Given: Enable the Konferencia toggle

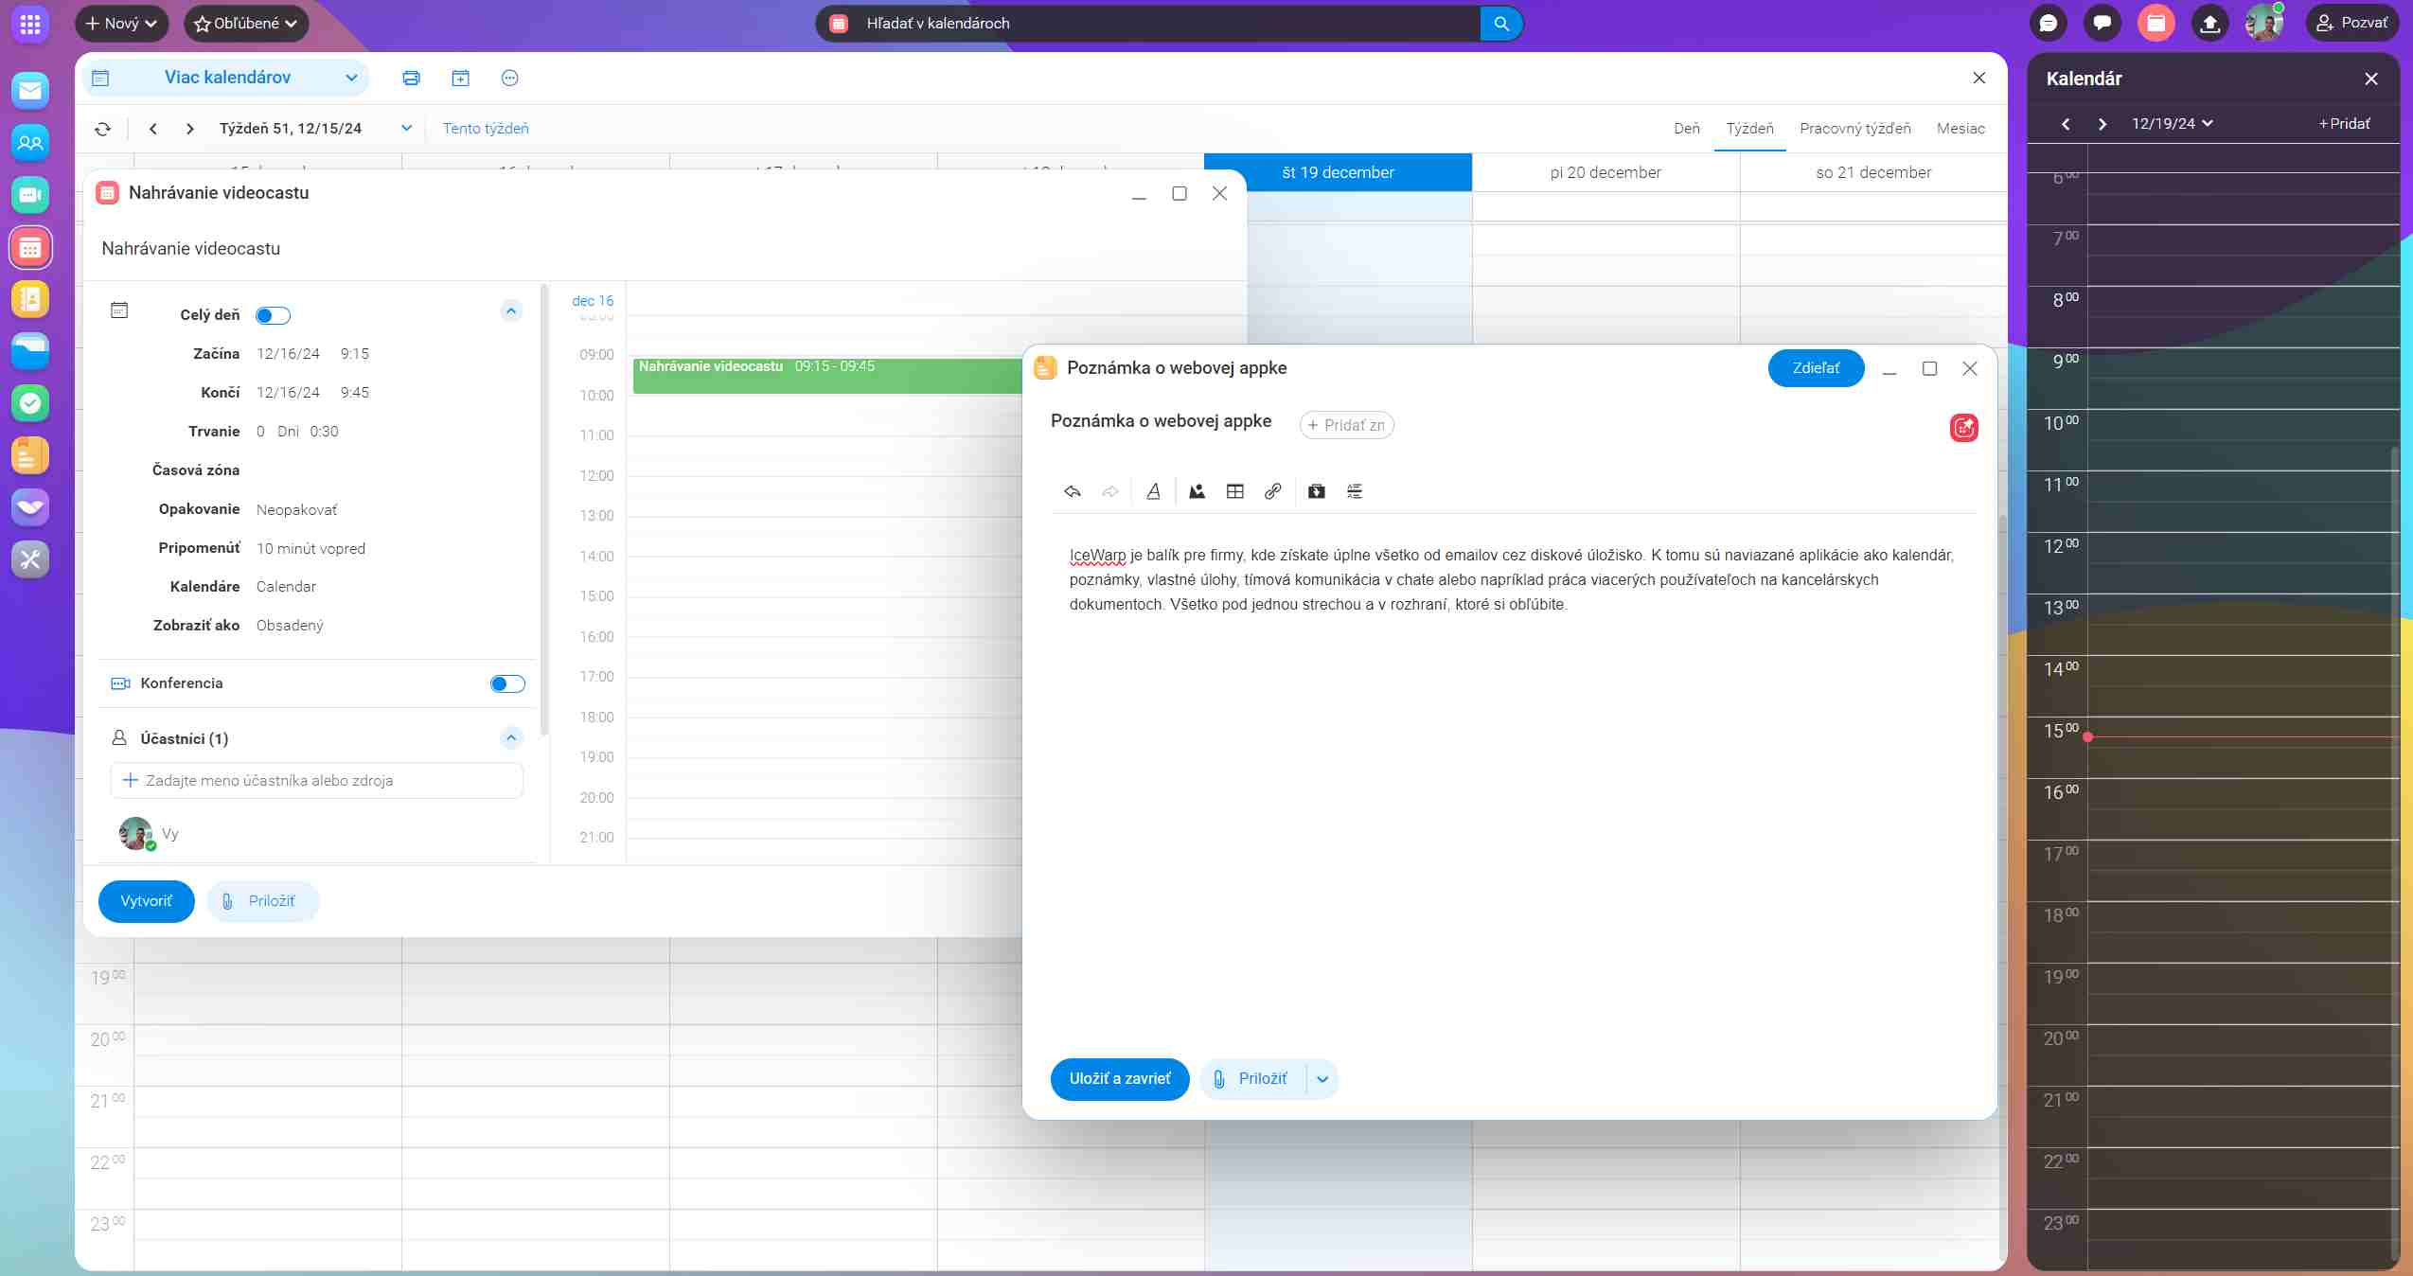Looking at the screenshot, I should [x=506, y=683].
